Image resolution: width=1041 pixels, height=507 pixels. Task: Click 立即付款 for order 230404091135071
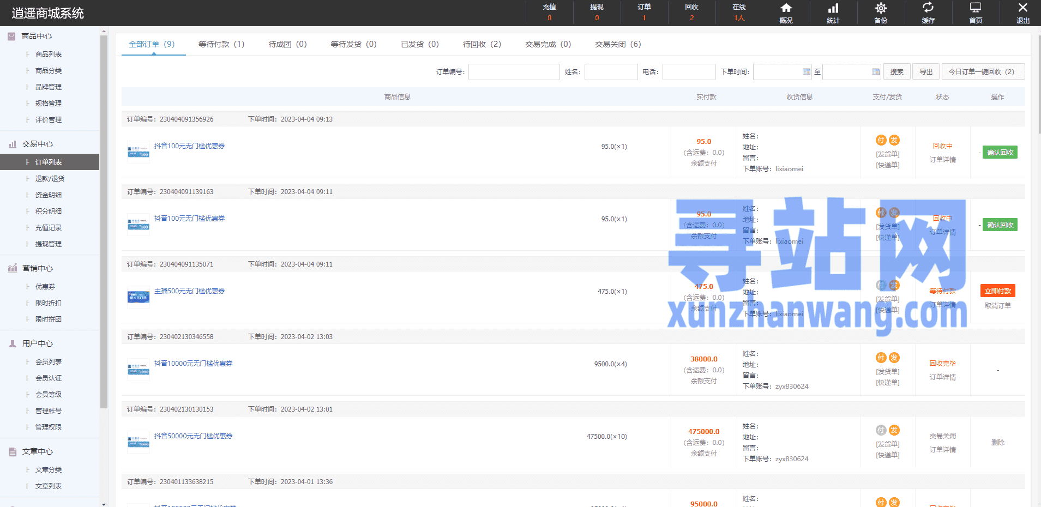(x=998, y=291)
